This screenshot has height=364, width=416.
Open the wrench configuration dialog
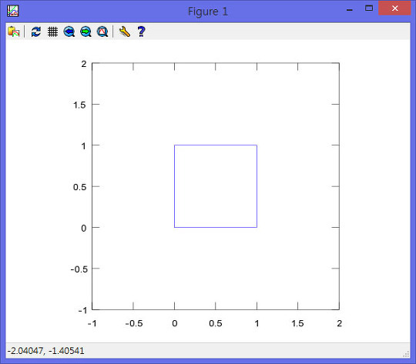point(125,32)
